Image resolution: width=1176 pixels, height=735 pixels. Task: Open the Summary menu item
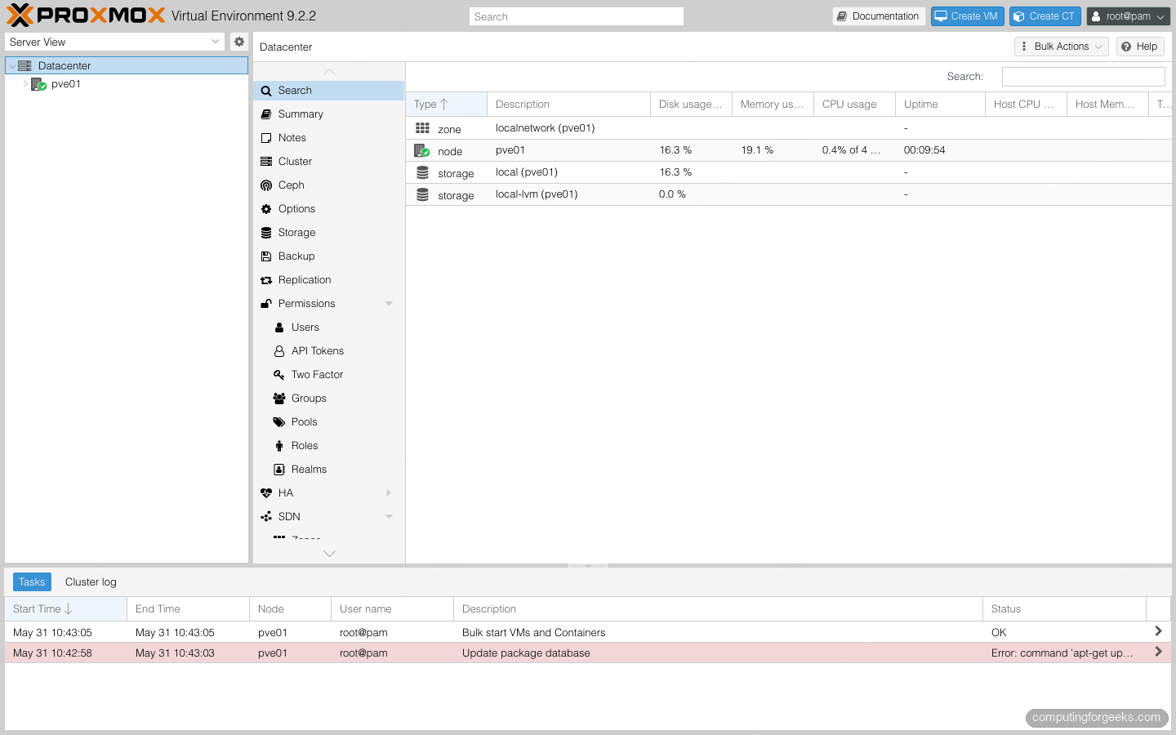coord(329,114)
